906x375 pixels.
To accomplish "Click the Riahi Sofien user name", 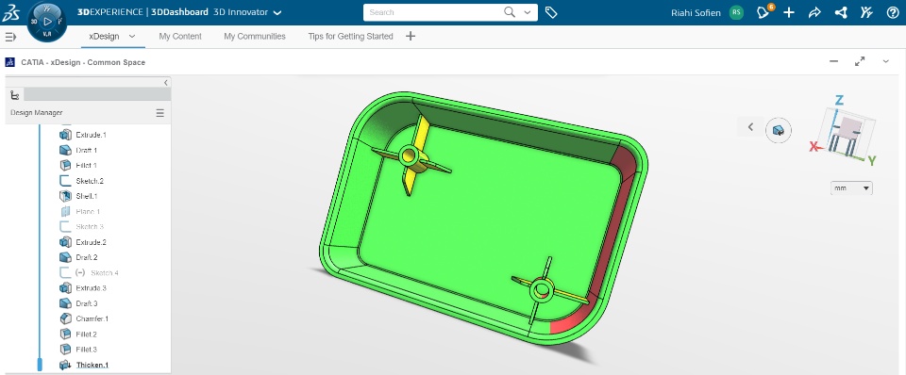I will 696,12.
